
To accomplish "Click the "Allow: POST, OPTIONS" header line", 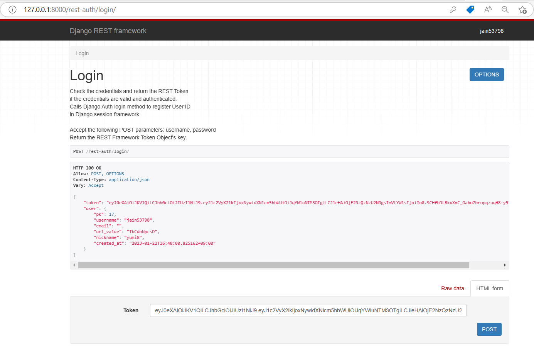I will point(99,174).
